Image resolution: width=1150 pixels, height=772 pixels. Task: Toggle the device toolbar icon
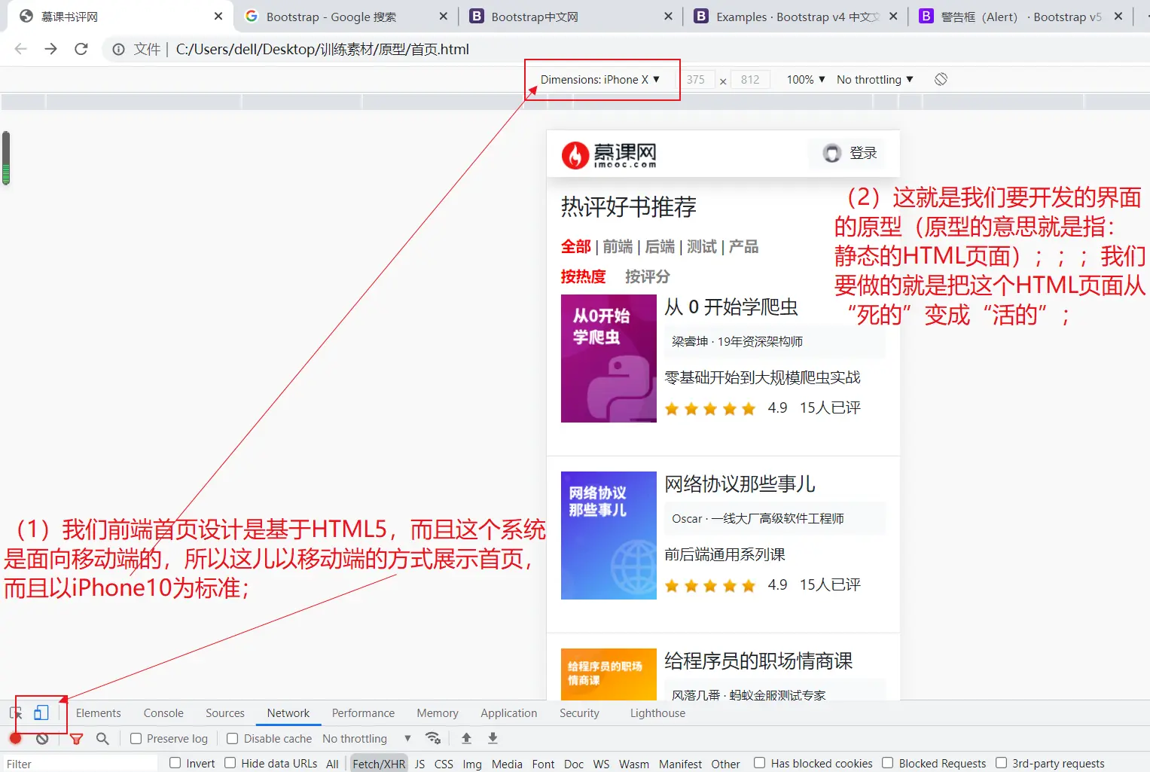[x=41, y=712]
